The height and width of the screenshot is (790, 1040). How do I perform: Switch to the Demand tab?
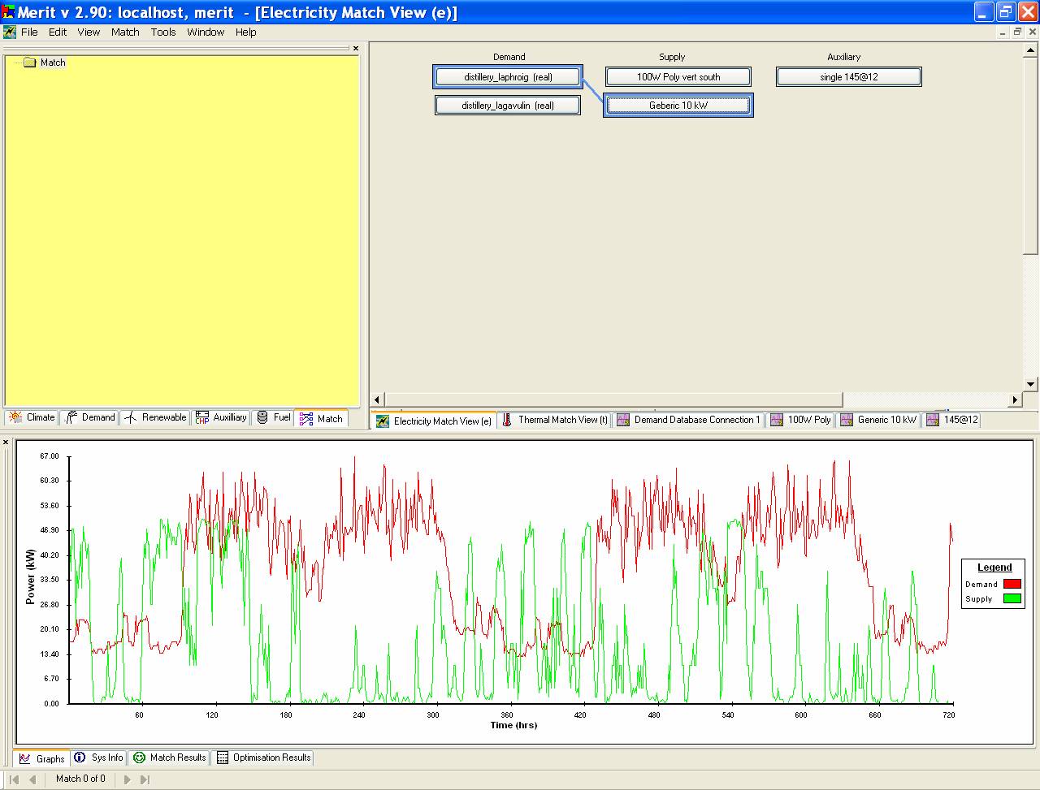click(91, 417)
